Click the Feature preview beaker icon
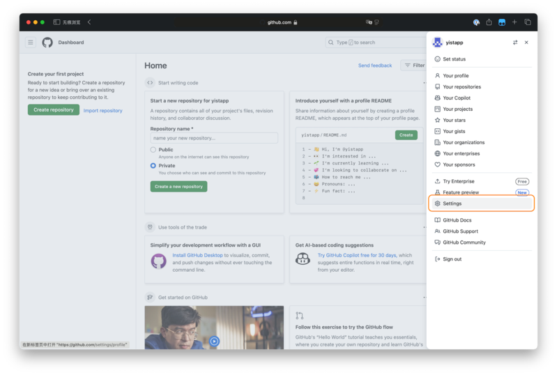Image resolution: width=557 pixels, height=375 pixels. (437, 192)
